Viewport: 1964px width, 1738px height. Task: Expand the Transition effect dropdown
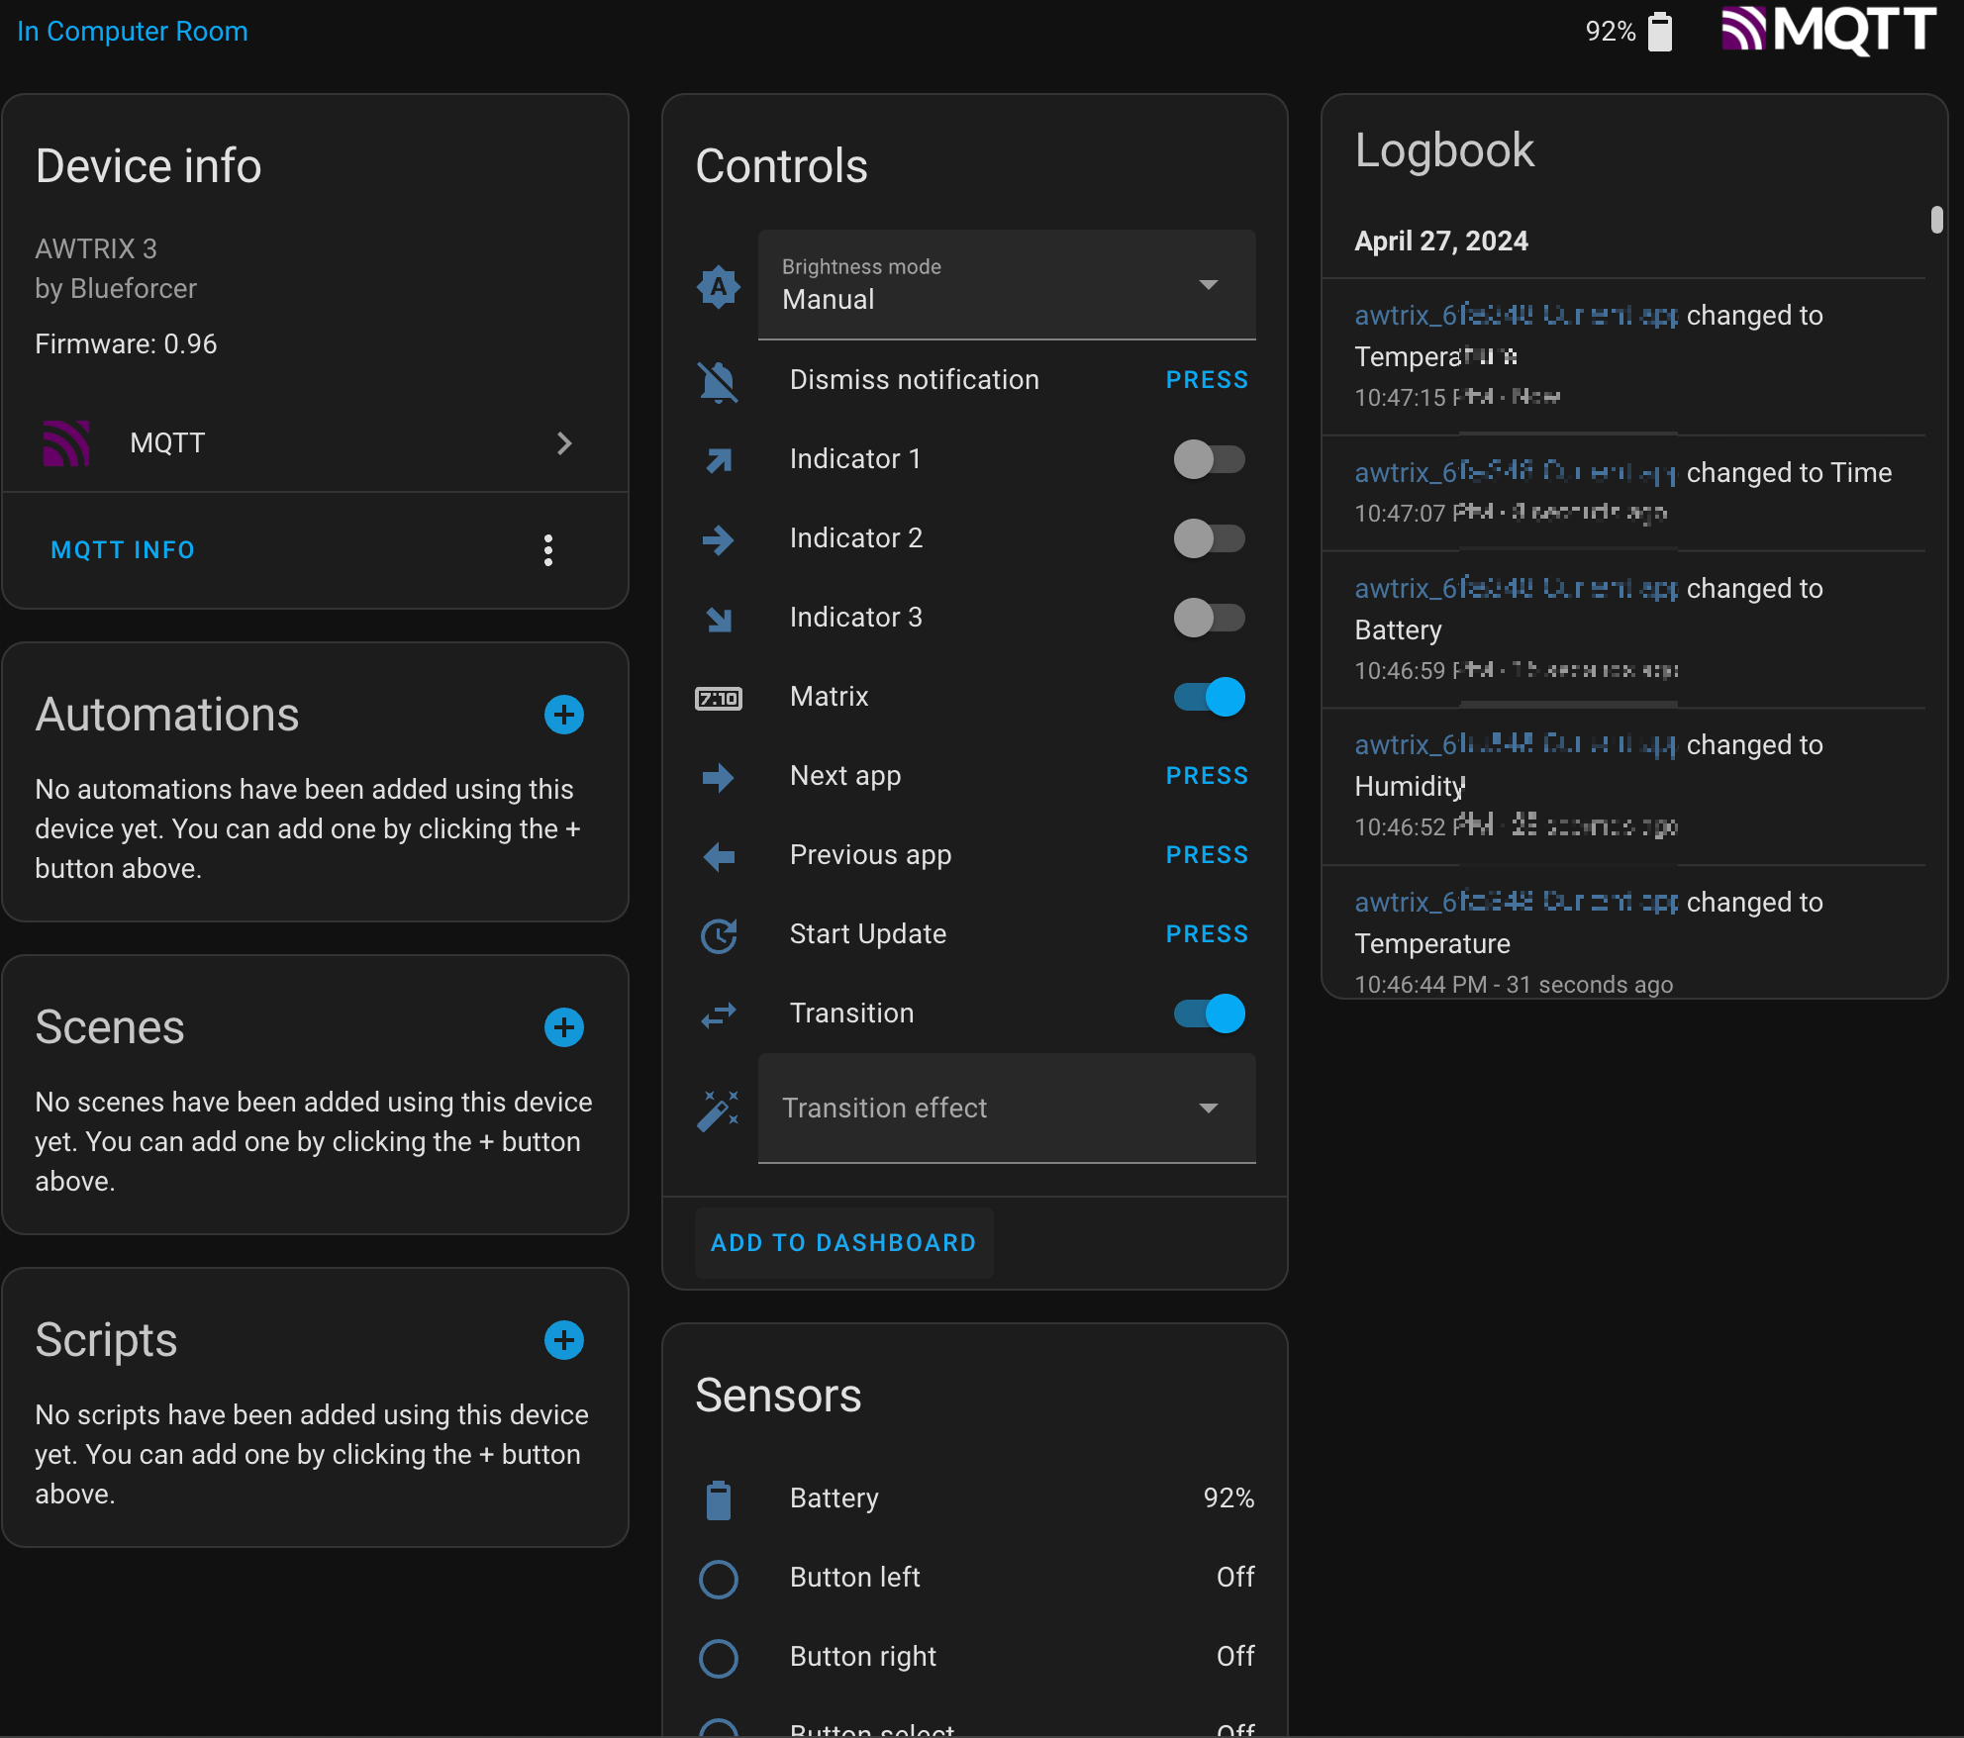click(1007, 1109)
